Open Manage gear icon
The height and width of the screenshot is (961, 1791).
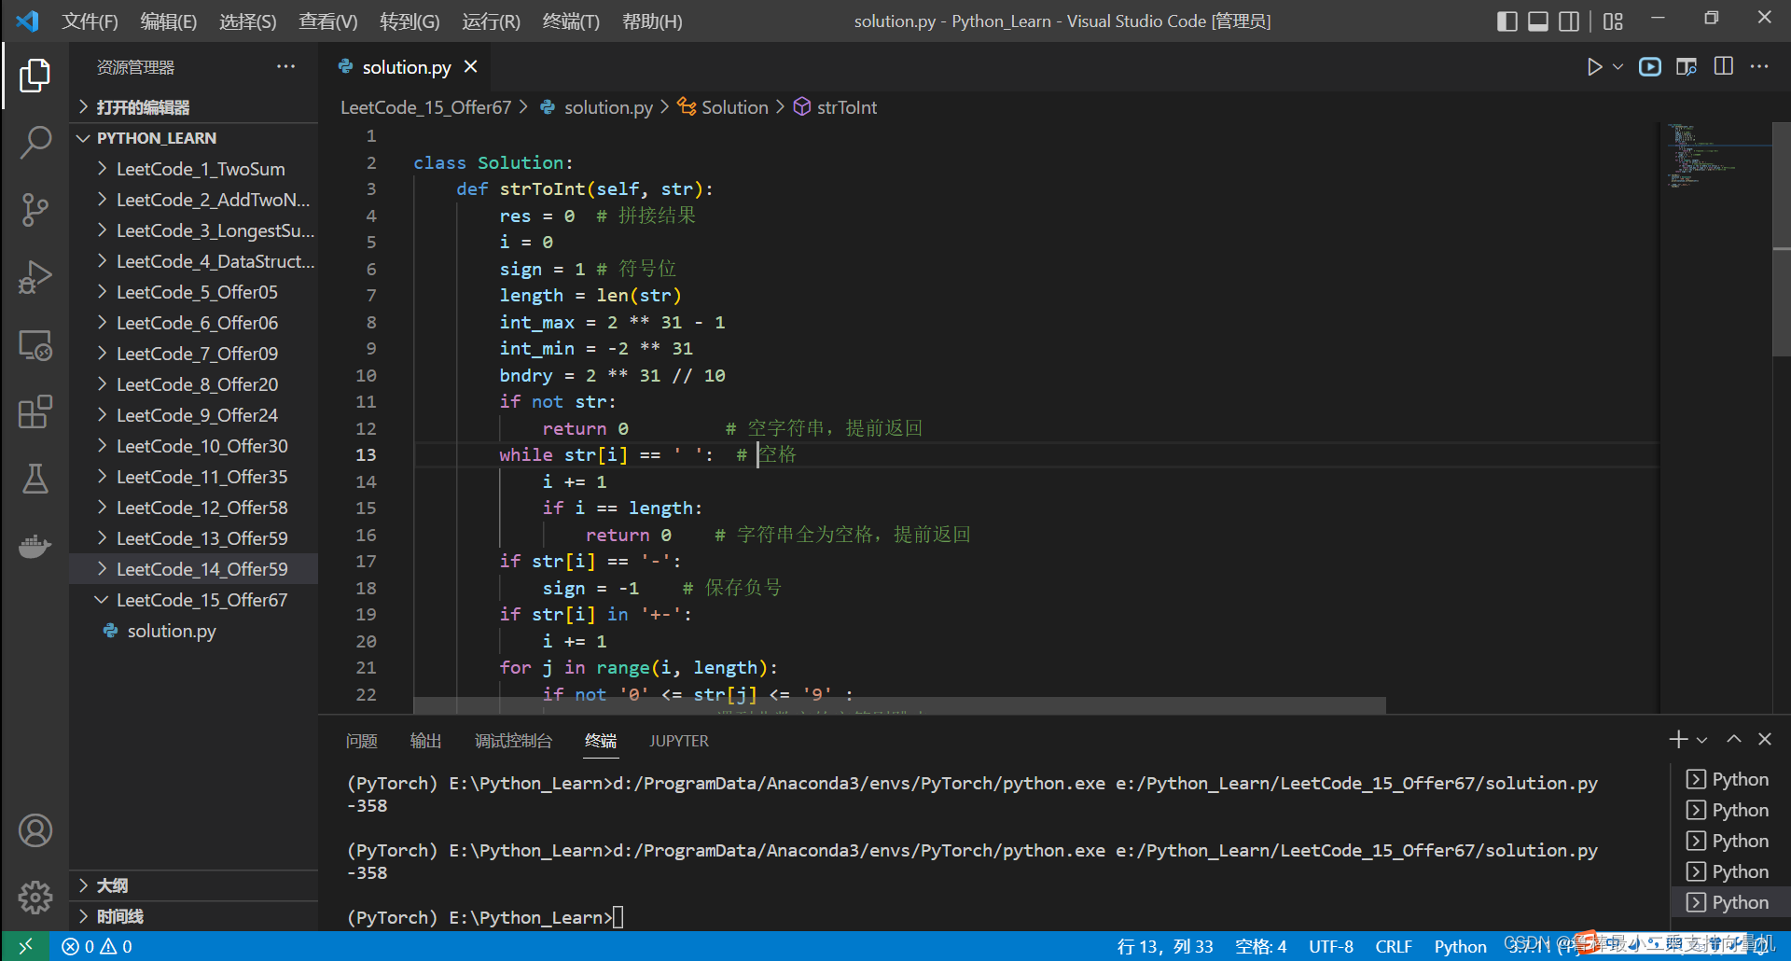coord(35,898)
